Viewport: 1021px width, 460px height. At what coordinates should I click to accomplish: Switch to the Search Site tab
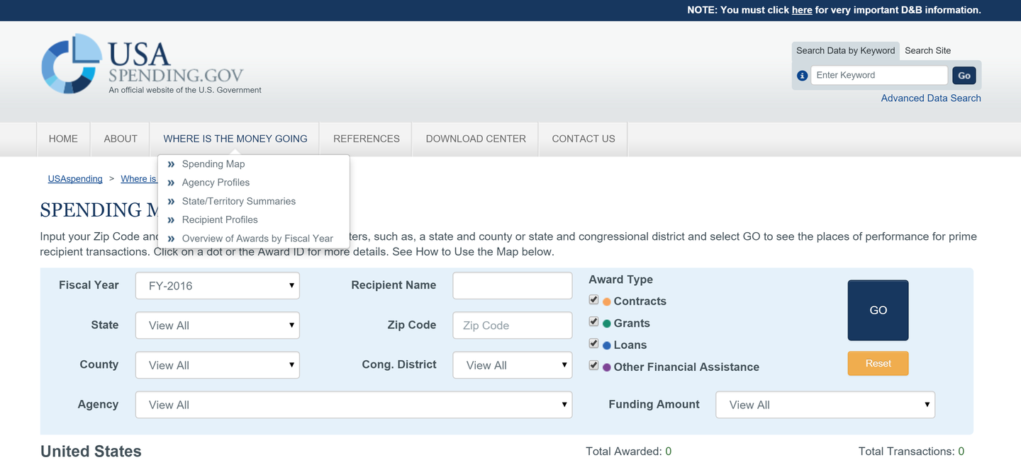coord(927,51)
